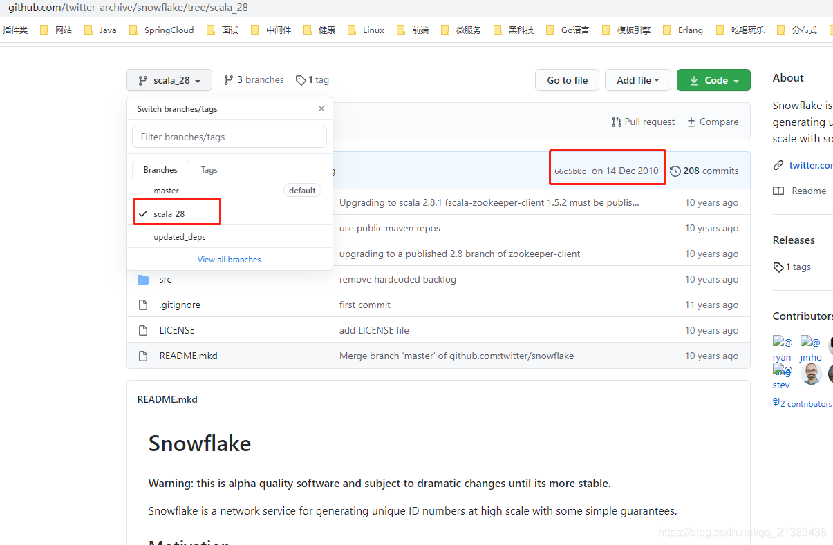
Task: Switch to the Tags tab
Action: pyautogui.click(x=209, y=169)
